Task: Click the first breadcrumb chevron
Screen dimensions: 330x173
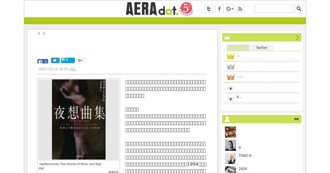Action: click(x=39, y=33)
